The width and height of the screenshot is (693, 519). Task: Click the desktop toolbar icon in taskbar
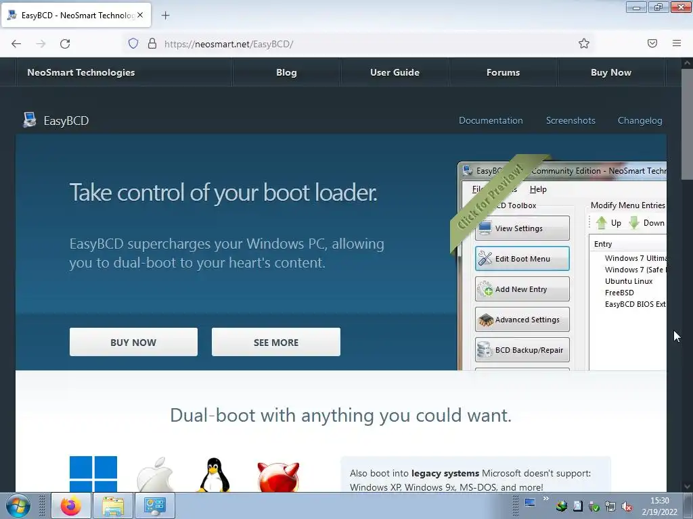(x=529, y=503)
